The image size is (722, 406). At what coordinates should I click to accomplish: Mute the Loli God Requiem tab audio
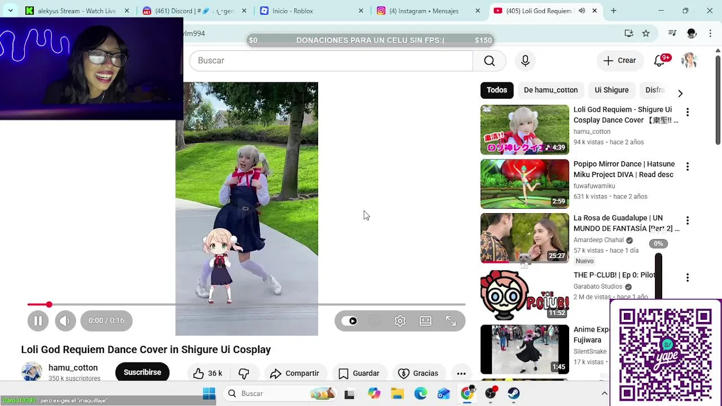point(582,11)
